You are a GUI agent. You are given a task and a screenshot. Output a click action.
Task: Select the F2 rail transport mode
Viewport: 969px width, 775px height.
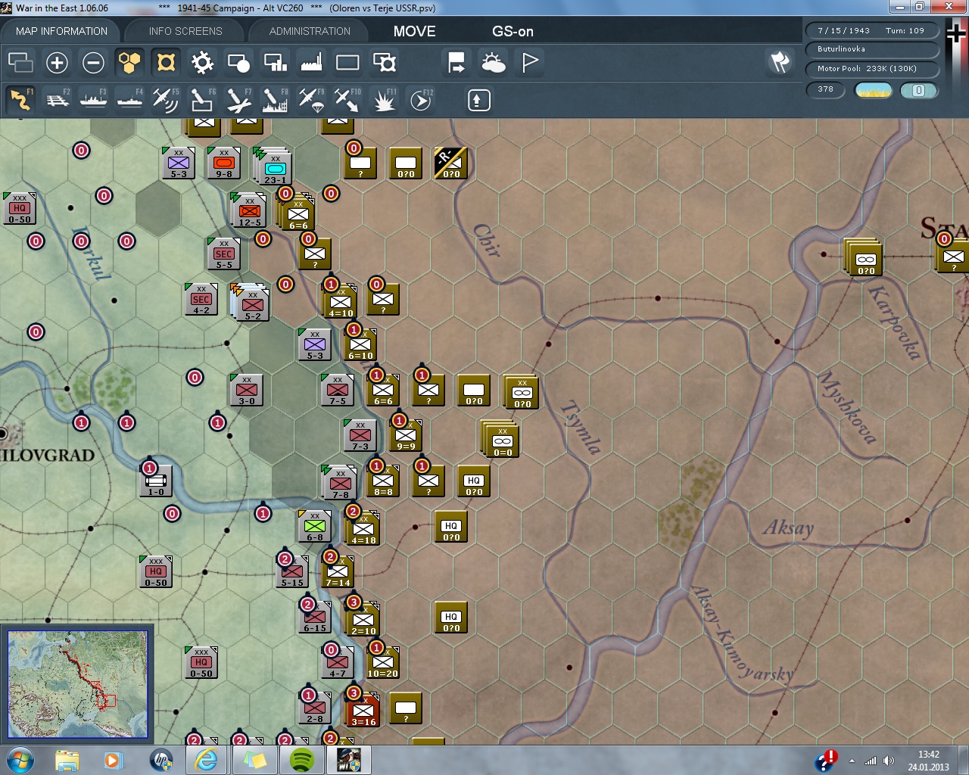58,100
